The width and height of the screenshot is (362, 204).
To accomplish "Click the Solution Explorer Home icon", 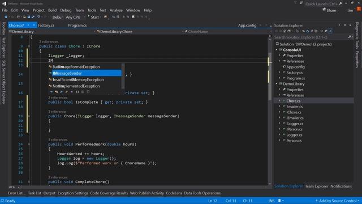I will tap(285, 31).
